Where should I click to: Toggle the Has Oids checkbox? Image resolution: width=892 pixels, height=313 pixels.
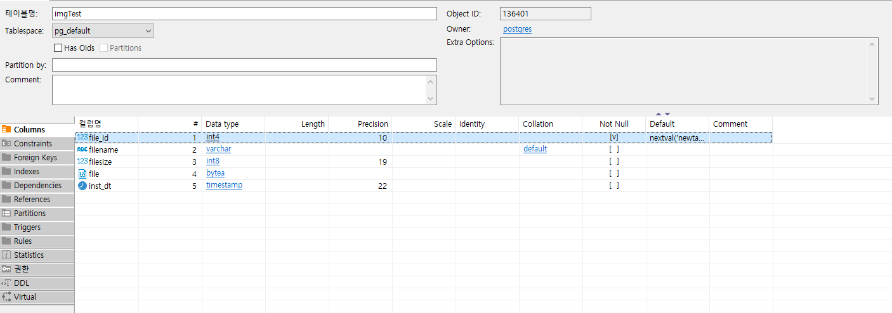58,48
